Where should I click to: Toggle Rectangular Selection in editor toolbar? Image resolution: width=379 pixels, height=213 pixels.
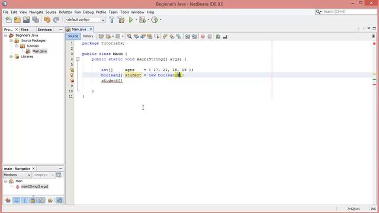(x=156, y=37)
